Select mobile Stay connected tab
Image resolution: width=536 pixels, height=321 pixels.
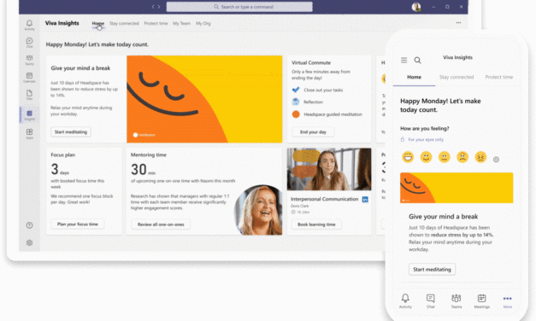point(456,77)
